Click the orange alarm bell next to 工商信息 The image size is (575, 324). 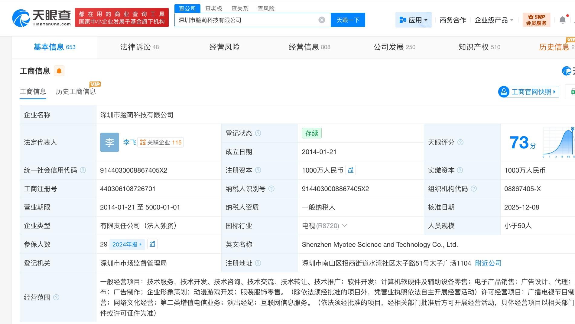(59, 71)
